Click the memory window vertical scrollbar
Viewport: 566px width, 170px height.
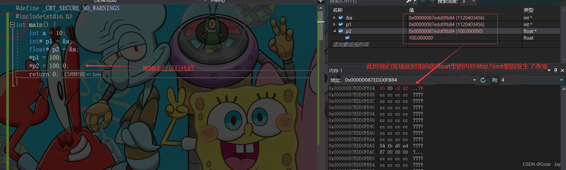tap(563, 128)
